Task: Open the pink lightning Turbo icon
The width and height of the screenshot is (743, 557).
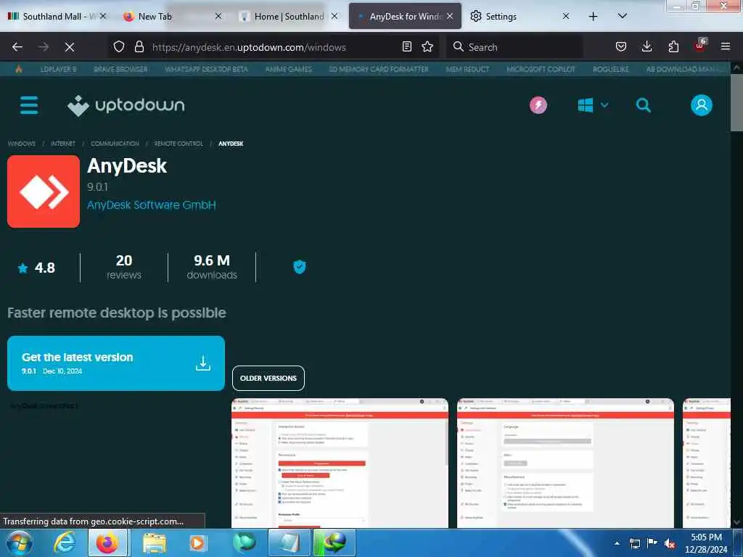Action: 538,105
